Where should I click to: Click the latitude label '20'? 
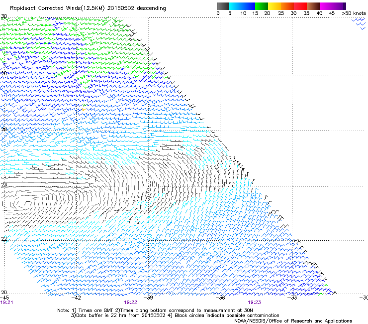4,292
